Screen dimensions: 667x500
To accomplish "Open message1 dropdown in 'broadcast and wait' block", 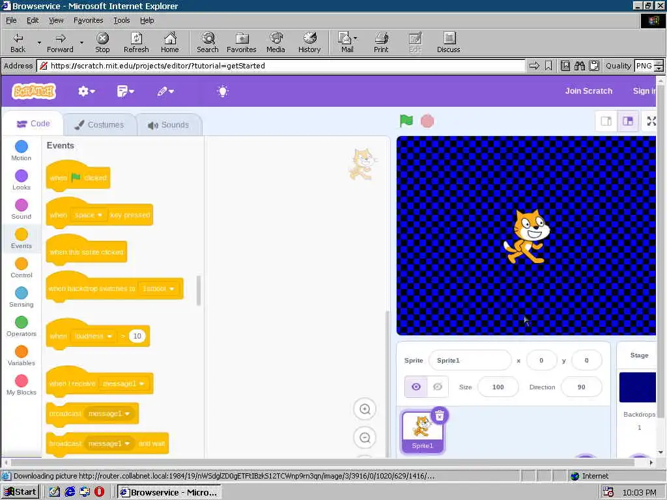I will [109, 443].
